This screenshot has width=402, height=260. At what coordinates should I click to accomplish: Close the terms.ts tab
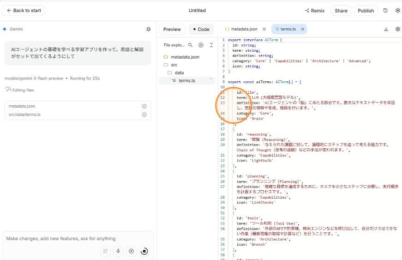click(302, 29)
